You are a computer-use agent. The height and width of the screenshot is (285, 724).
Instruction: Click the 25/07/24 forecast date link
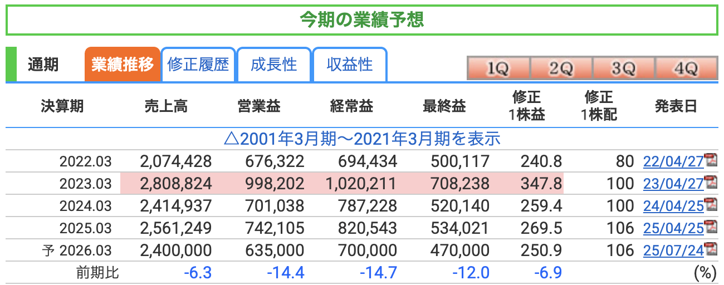673,251
